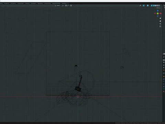Open the pivot point dropdown
The width and height of the screenshot is (165, 124).
[x=63, y=6]
